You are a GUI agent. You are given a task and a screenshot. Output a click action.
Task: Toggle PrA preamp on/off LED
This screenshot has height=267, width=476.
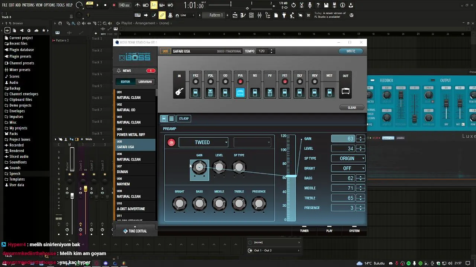click(x=240, y=82)
